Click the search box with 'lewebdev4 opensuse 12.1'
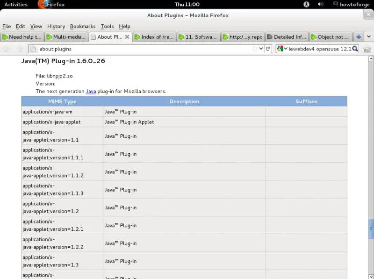This screenshot has width=374, height=279. [320, 49]
